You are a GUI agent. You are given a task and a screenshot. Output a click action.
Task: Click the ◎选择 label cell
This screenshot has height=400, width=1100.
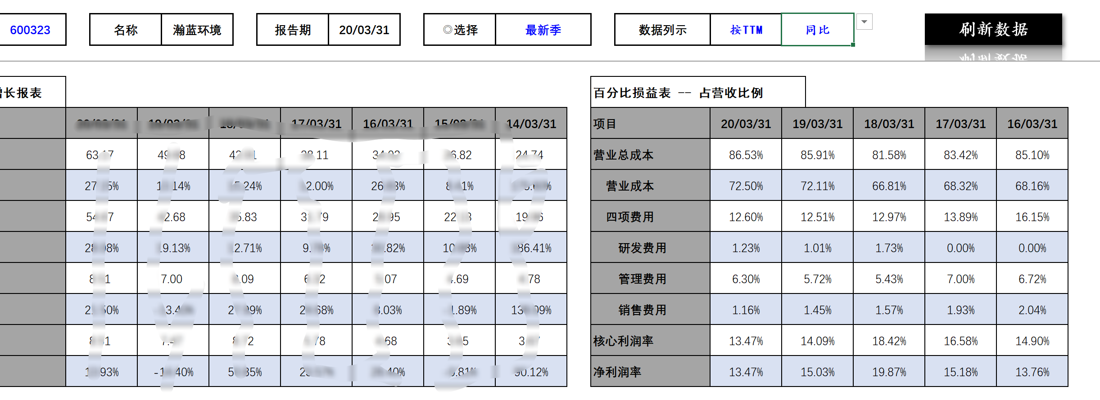pyautogui.click(x=460, y=30)
